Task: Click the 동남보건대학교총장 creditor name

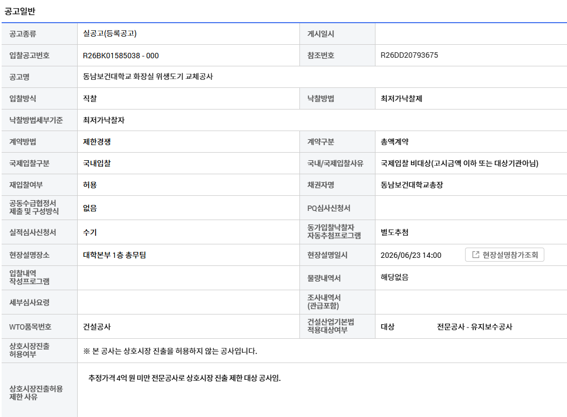Action: 412,185
